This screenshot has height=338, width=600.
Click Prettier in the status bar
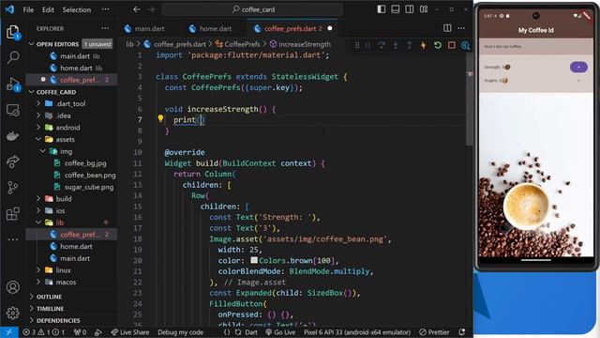tap(434, 332)
